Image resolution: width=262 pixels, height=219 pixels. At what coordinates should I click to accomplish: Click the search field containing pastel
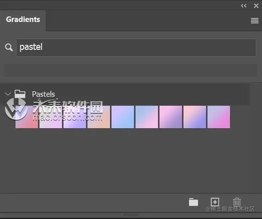(x=136, y=47)
